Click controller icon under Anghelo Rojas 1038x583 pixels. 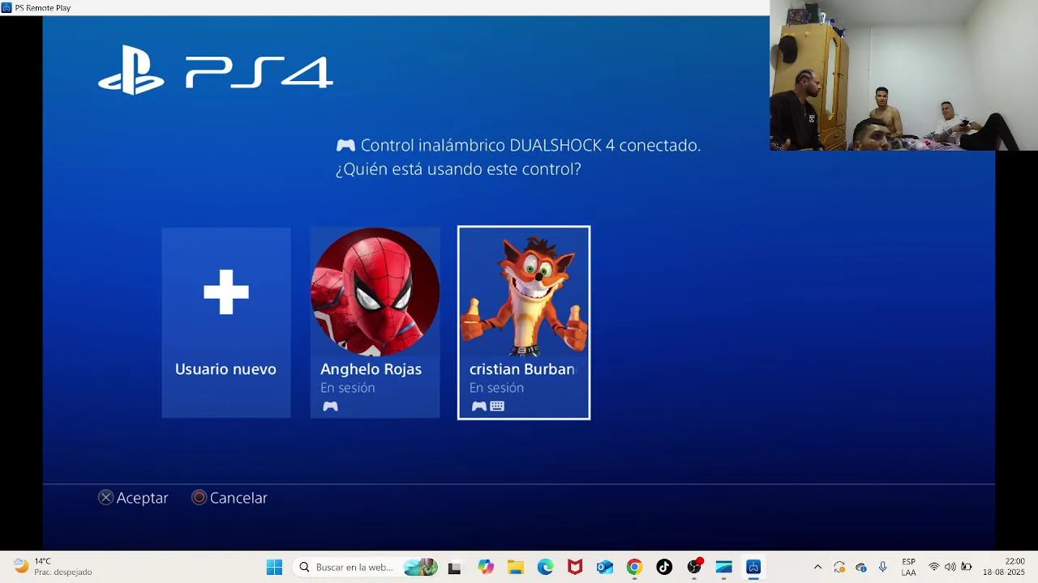point(330,406)
